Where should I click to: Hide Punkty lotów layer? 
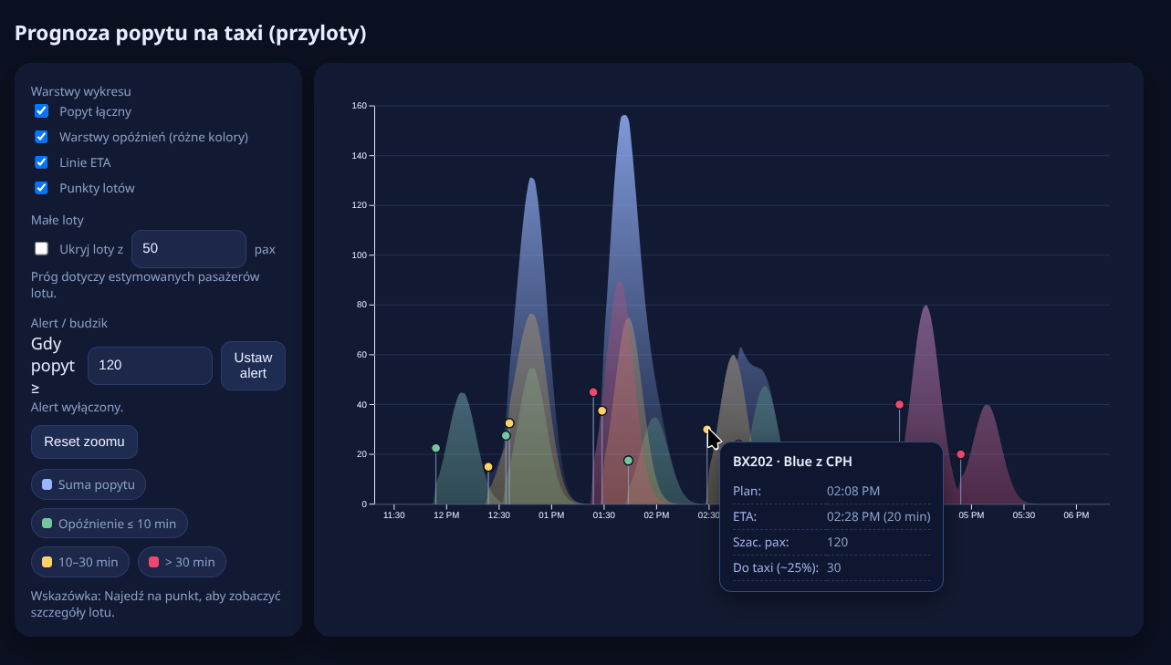(41, 188)
